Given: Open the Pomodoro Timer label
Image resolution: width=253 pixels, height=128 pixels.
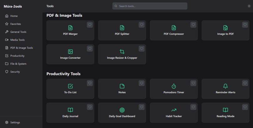Looking at the screenshot, I should click(x=174, y=92).
